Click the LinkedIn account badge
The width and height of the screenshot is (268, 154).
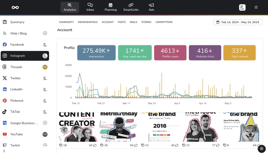pos(45,89)
